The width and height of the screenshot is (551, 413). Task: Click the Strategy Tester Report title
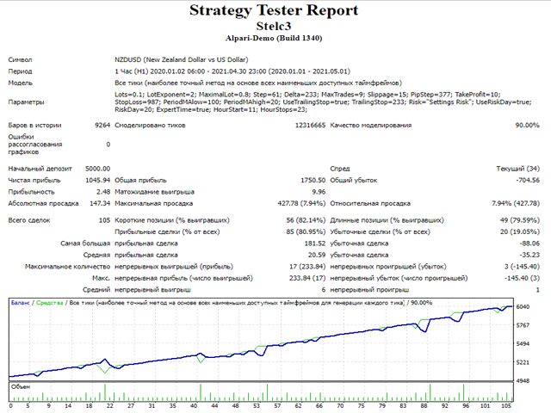coord(274,10)
